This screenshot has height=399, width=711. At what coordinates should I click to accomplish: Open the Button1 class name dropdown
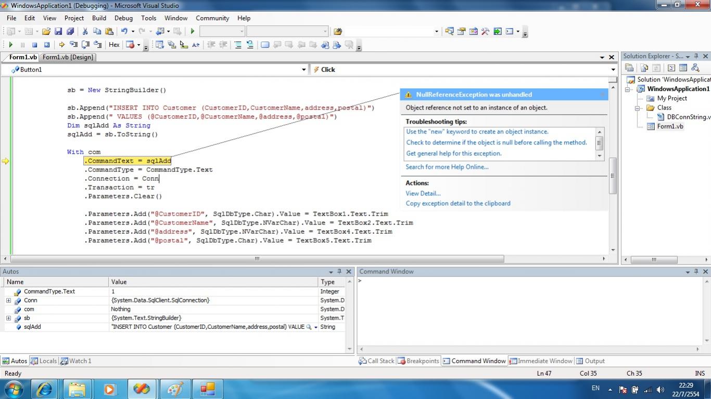pos(304,70)
